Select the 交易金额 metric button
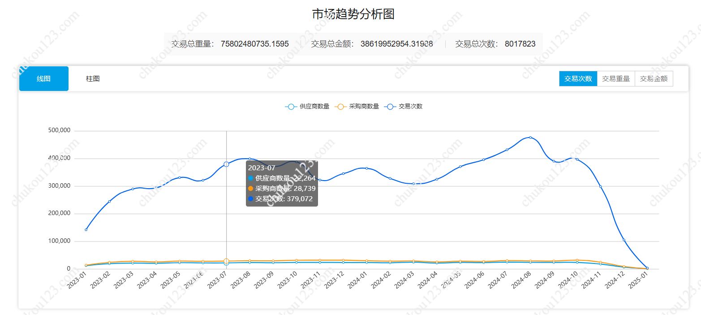The height and width of the screenshot is (315, 701). click(x=654, y=79)
